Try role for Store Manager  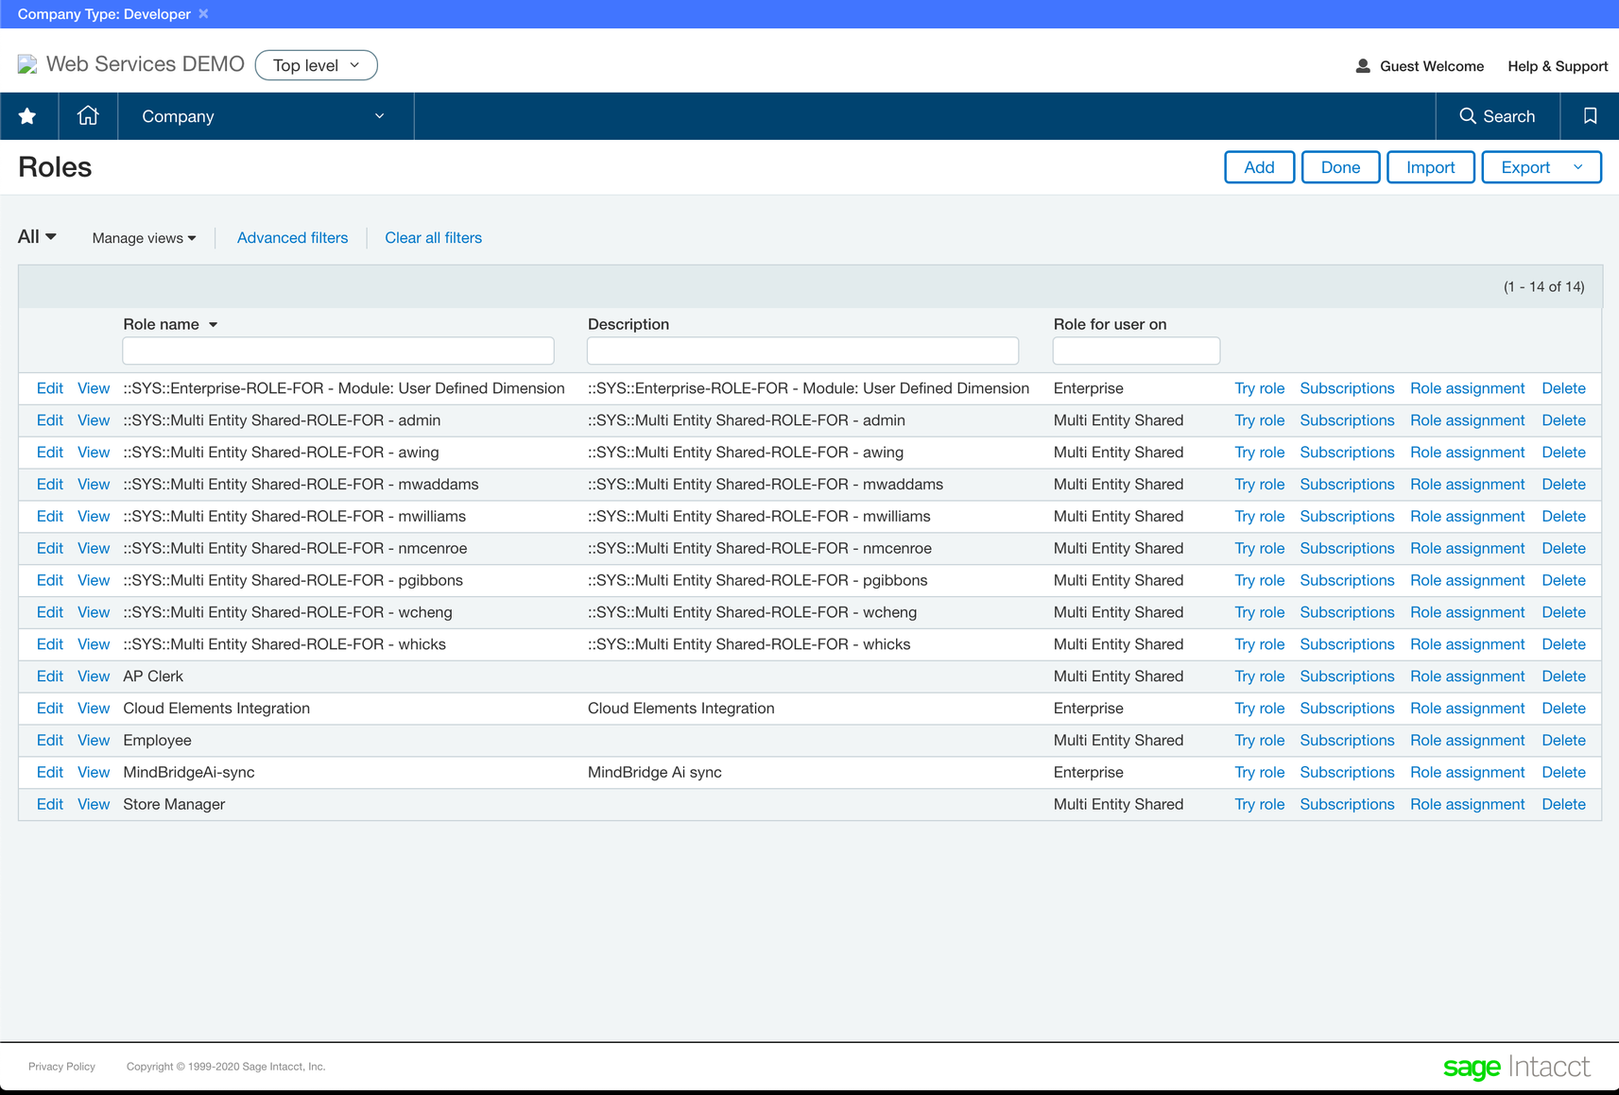click(x=1259, y=805)
